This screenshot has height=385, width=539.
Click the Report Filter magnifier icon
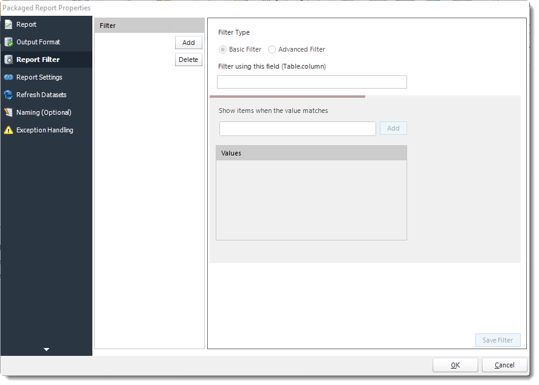(9, 60)
